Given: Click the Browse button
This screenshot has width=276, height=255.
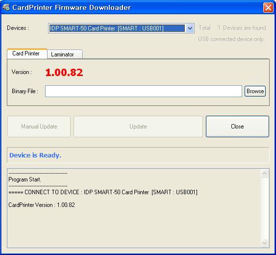Looking at the screenshot, I should (255, 91).
